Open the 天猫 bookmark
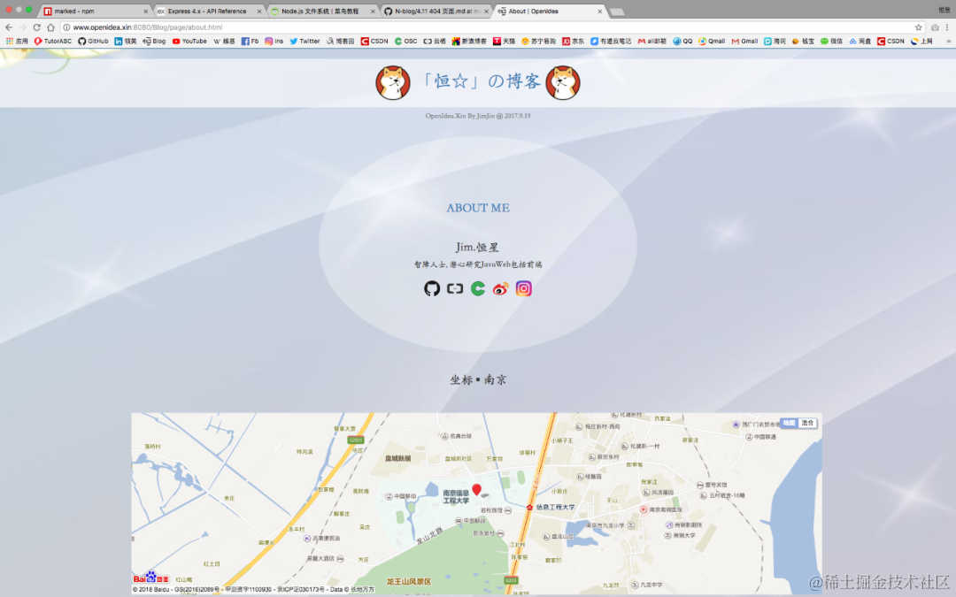 pos(505,42)
